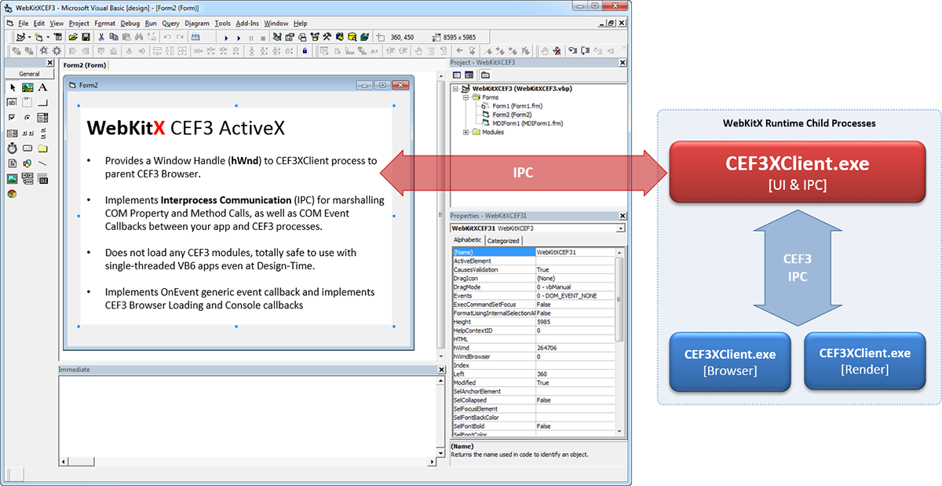Open the Add Form dropdown arrow in toolbar

click(48, 37)
